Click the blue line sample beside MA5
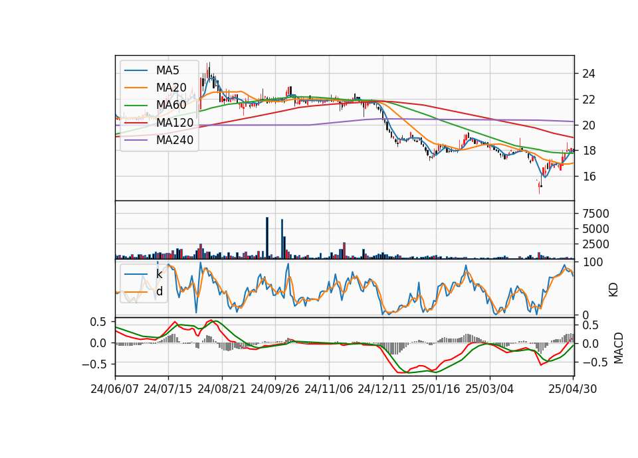The height and width of the screenshot is (458, 638). point(136,70)
